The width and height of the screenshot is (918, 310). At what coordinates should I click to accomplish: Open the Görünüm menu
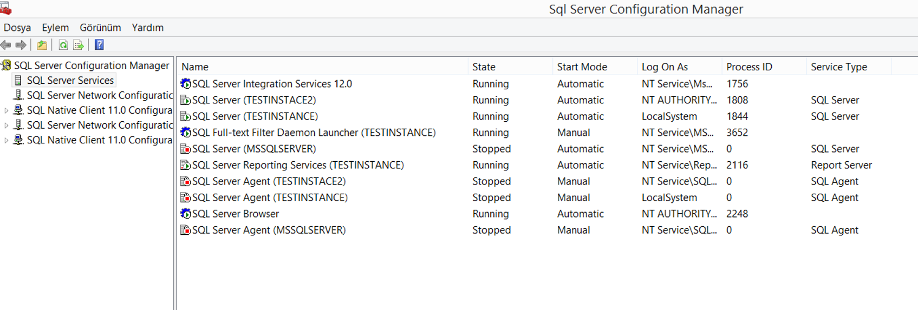tap(100, 28)
